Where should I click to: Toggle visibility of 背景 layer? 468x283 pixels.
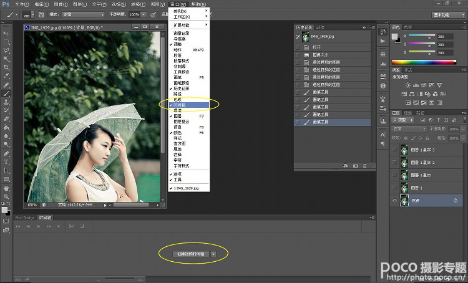click(x=394, y=200)
